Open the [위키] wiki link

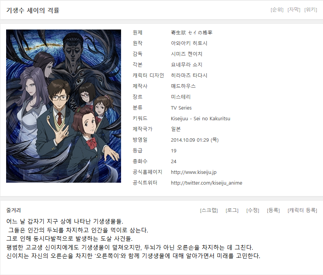tap(311, 10)
